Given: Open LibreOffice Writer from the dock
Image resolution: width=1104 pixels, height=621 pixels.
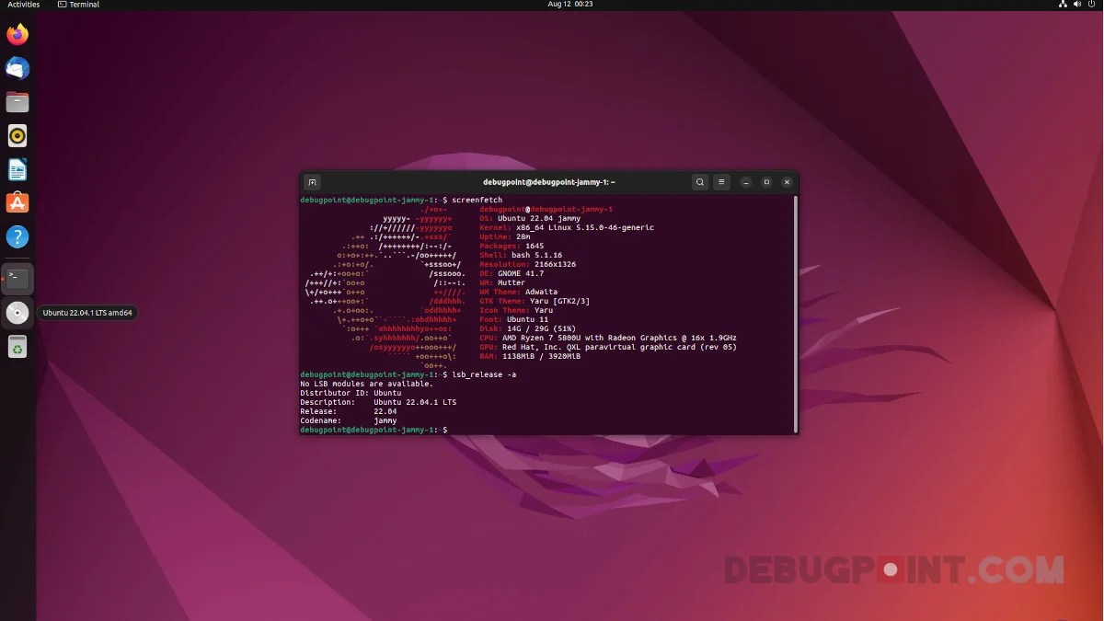Looking at the screenshot, I should [x=17, y=169].
